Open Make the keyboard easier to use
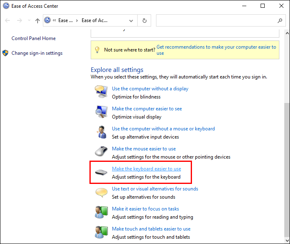This screenshot has width=290, height=244. pyautogui.click(x=147, y=169)
